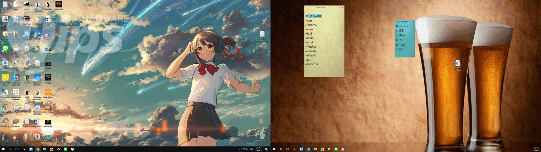Click the เกมส์ line in yellow note
This screenshot has width=541, height=152.
click(309, 42)
